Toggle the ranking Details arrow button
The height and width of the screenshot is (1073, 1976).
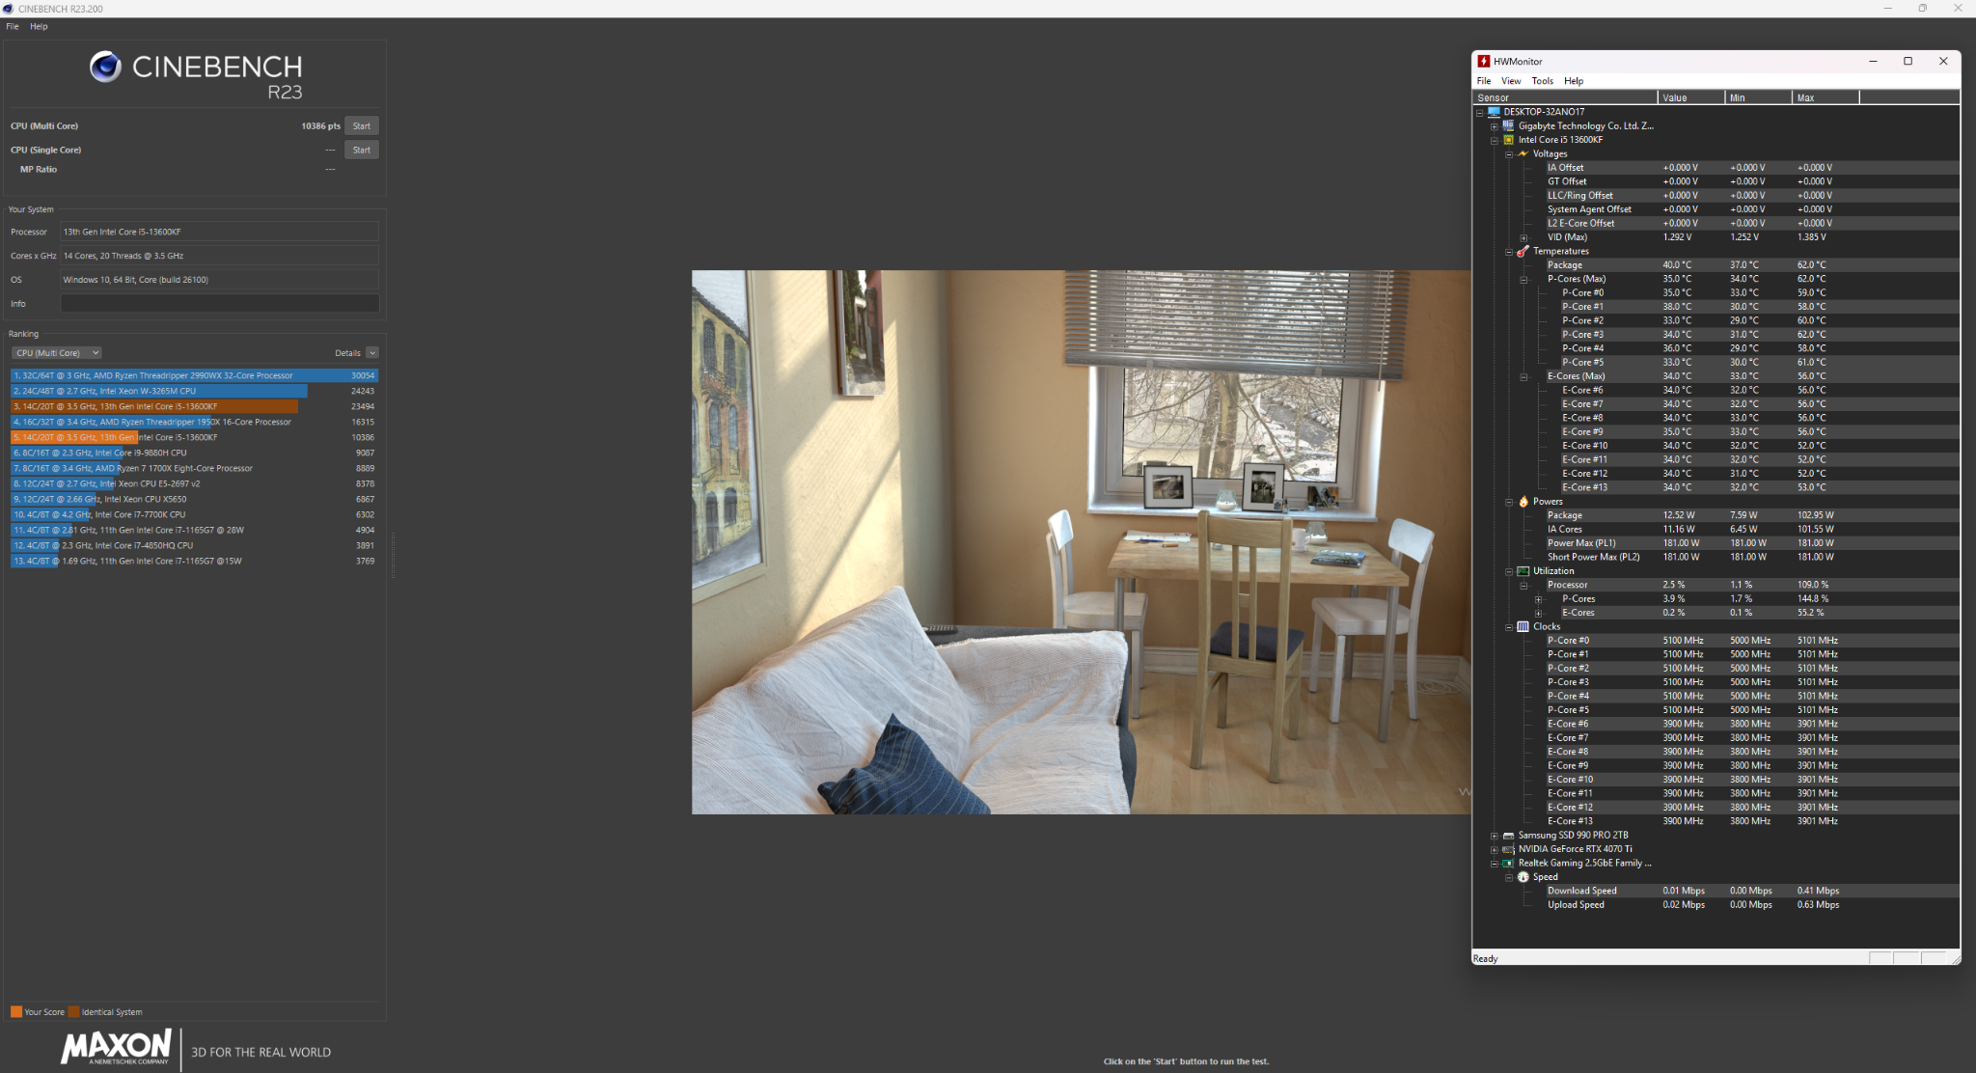372,353
